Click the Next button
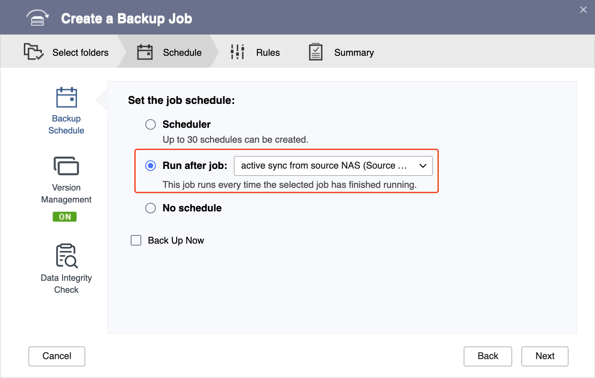This screenshot has width=595, height=378. [x=545, y=356]
